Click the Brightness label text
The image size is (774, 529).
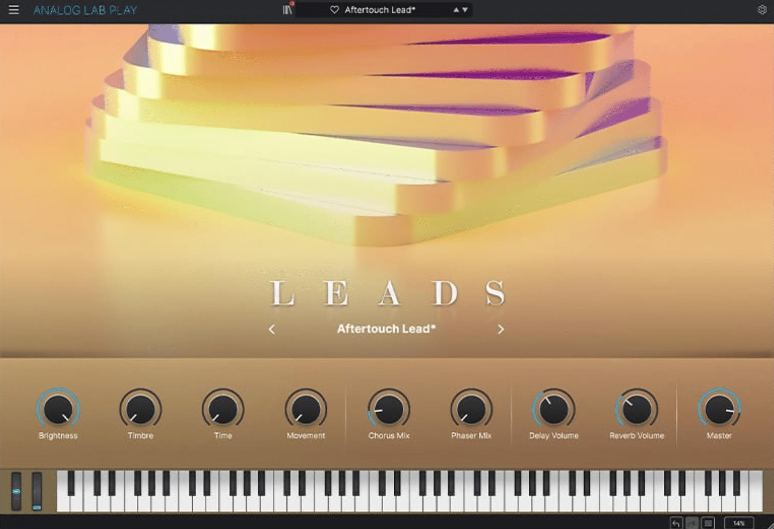click(58, 436)
